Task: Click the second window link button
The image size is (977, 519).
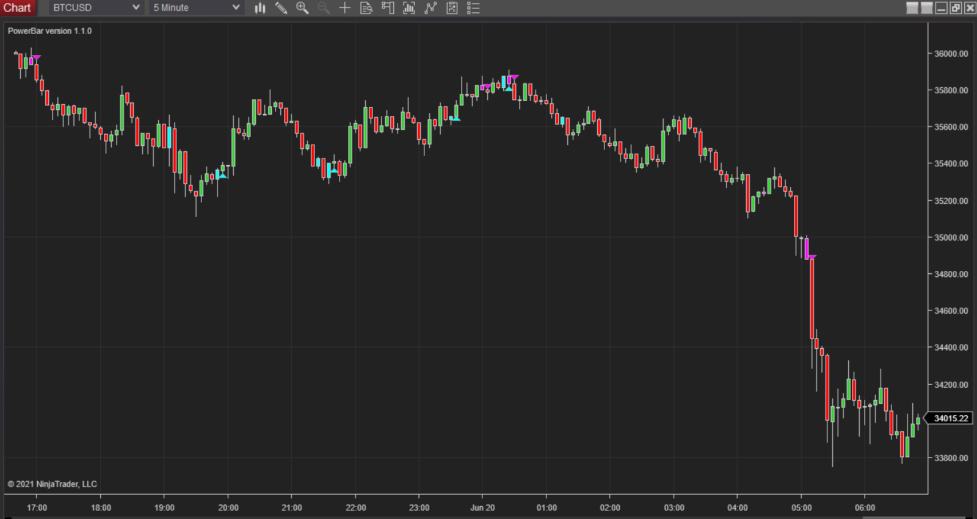Action: point(926,8)
